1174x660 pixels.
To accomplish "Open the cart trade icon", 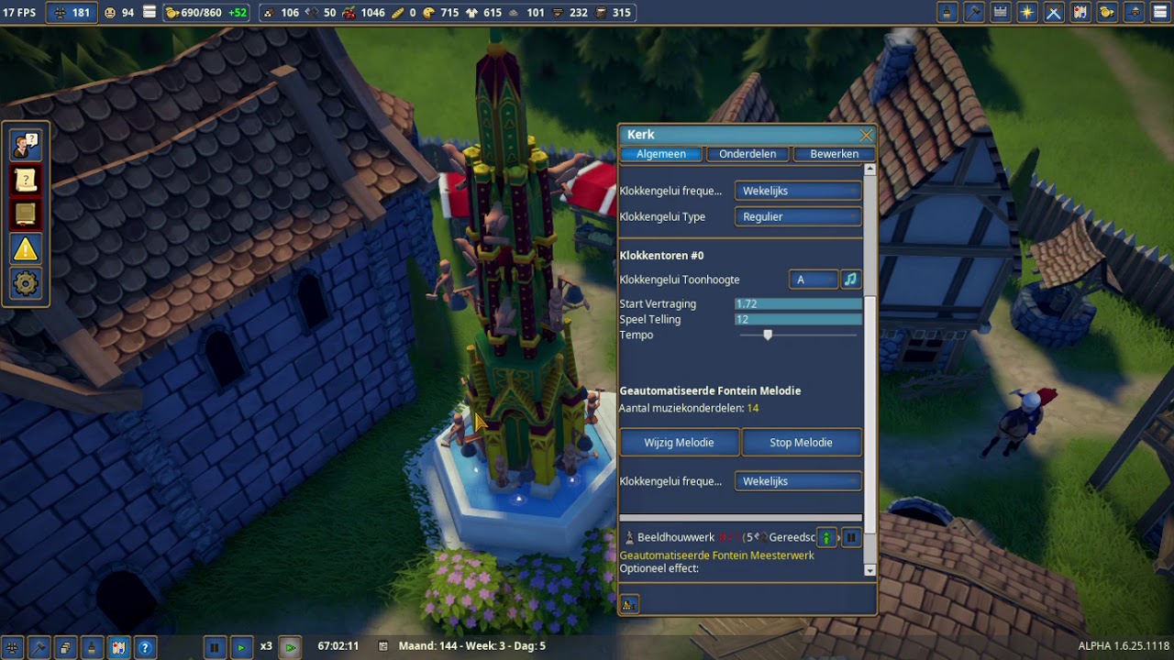I will (x=1134, y=13).
